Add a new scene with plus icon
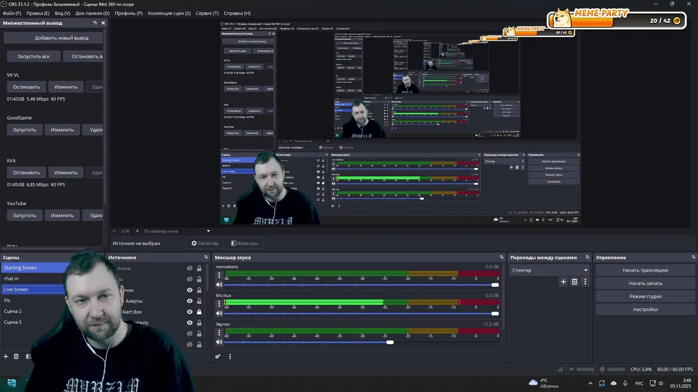The image size is (698, 392). (6, 357)
